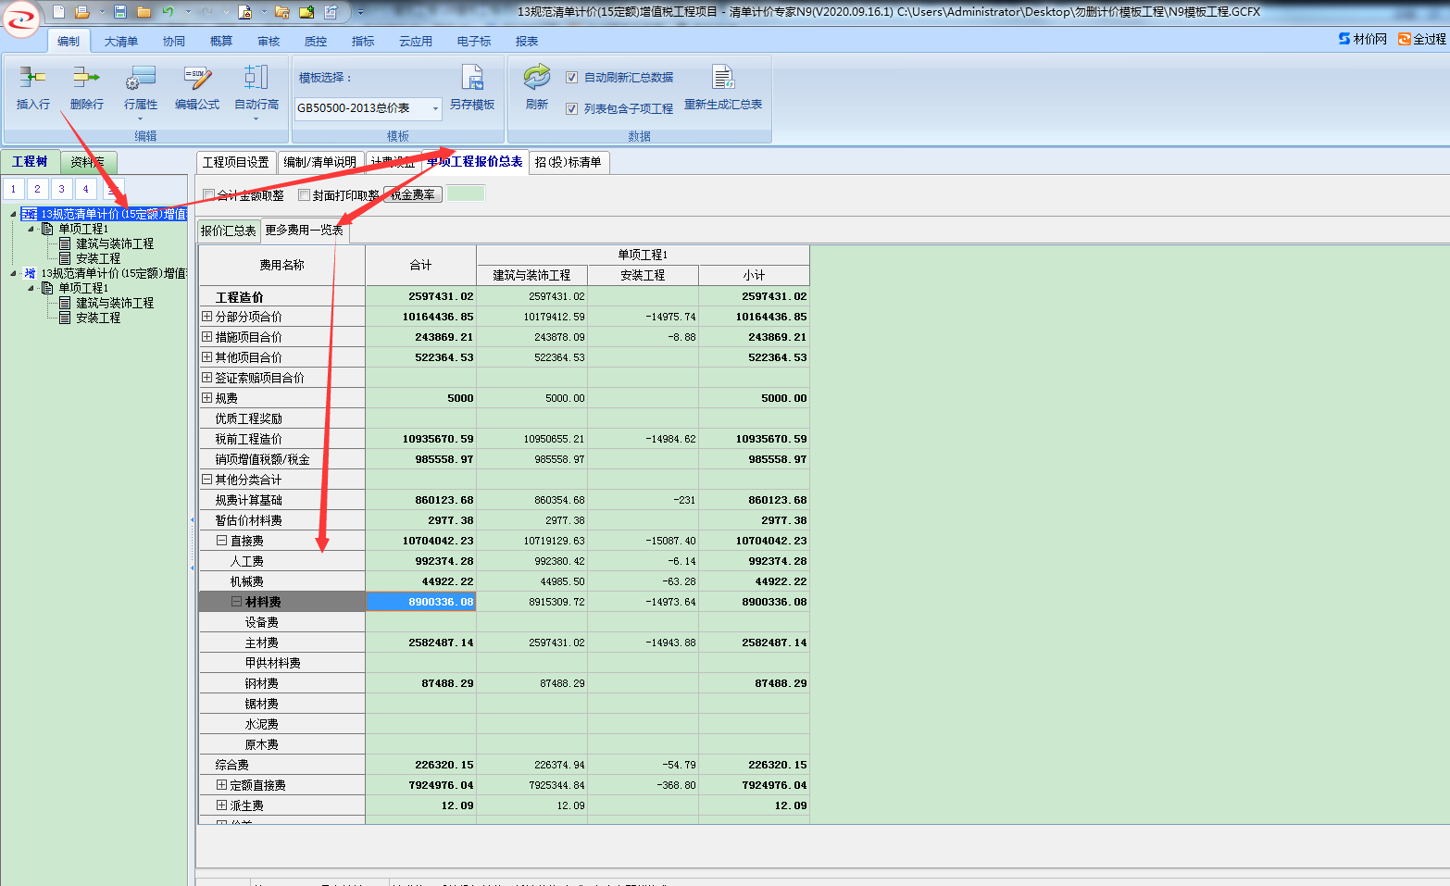
Task: Expand the 规费 row
Action: tap(207, 398)
